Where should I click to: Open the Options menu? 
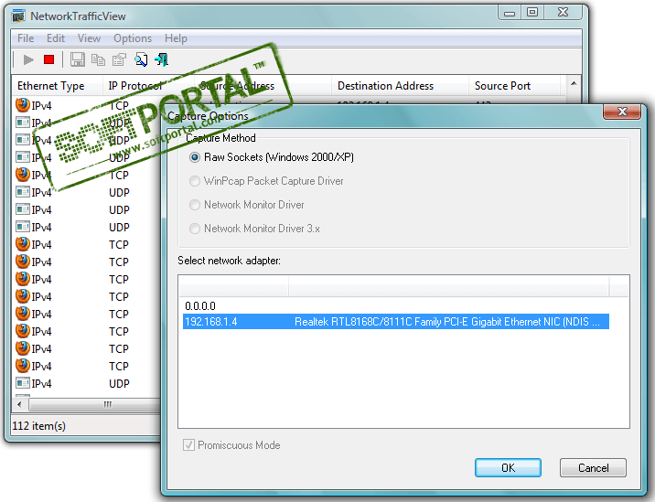pyautogui.click(x=133, y=38)
